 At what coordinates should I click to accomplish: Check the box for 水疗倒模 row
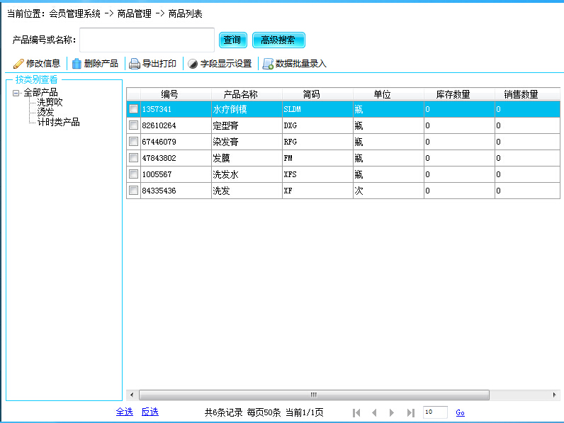coord(133,109)
